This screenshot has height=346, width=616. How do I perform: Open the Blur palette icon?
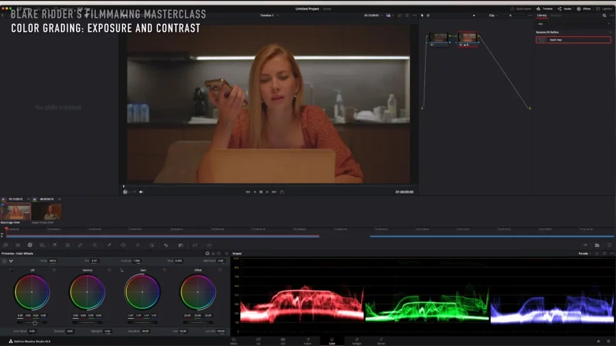pos(166,245)
